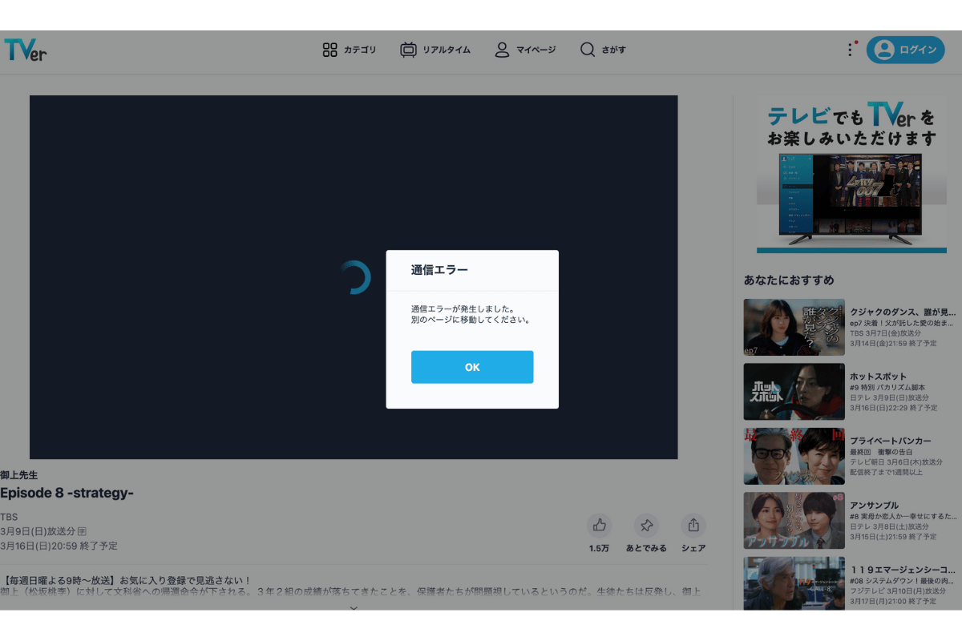
Task: Click the 御上先生 series title link
Action: (x=19, y=475)
